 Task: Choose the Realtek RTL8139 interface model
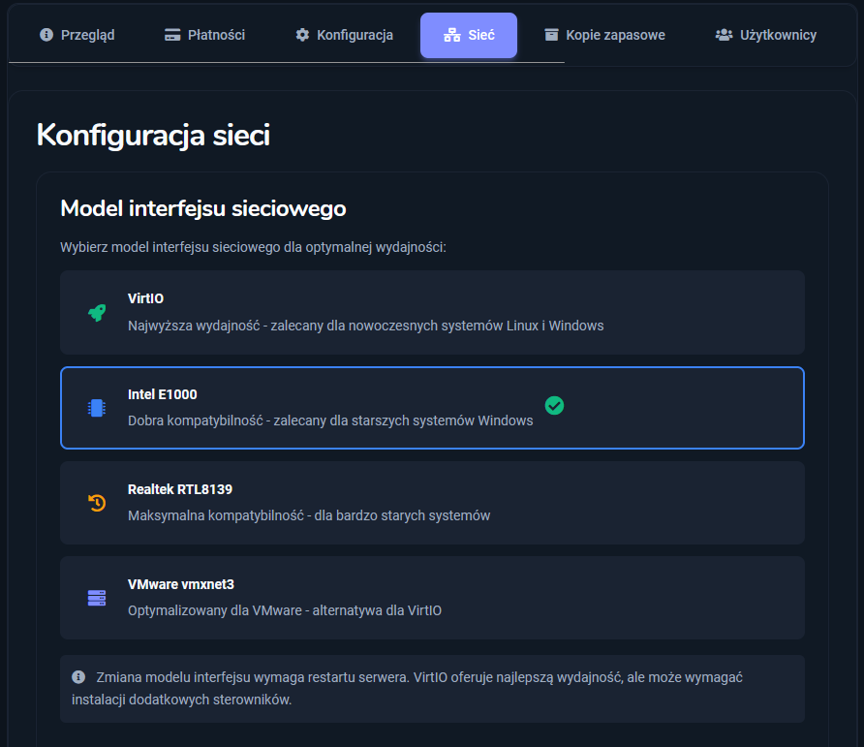pos(432,502)
